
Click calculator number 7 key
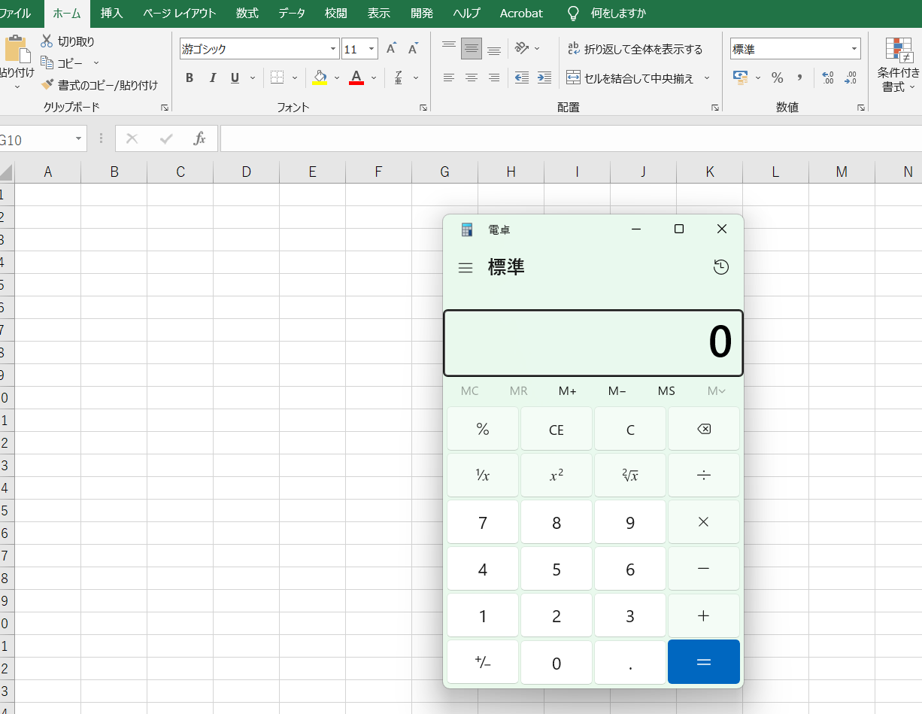[x=483, y=522]
